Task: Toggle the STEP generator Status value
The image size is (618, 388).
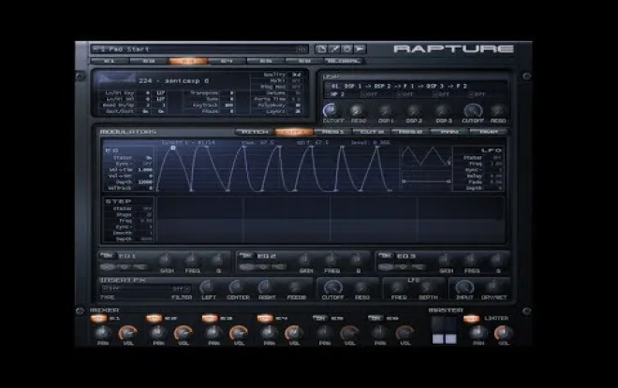Action: click(147, 208)
